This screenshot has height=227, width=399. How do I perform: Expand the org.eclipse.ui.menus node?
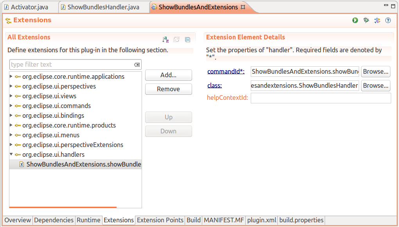[x=11, y=135]
